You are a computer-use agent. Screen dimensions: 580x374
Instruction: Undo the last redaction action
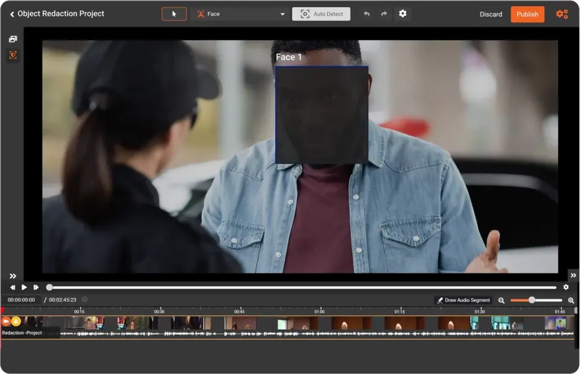pyautogui.click(x=366, y=14)
